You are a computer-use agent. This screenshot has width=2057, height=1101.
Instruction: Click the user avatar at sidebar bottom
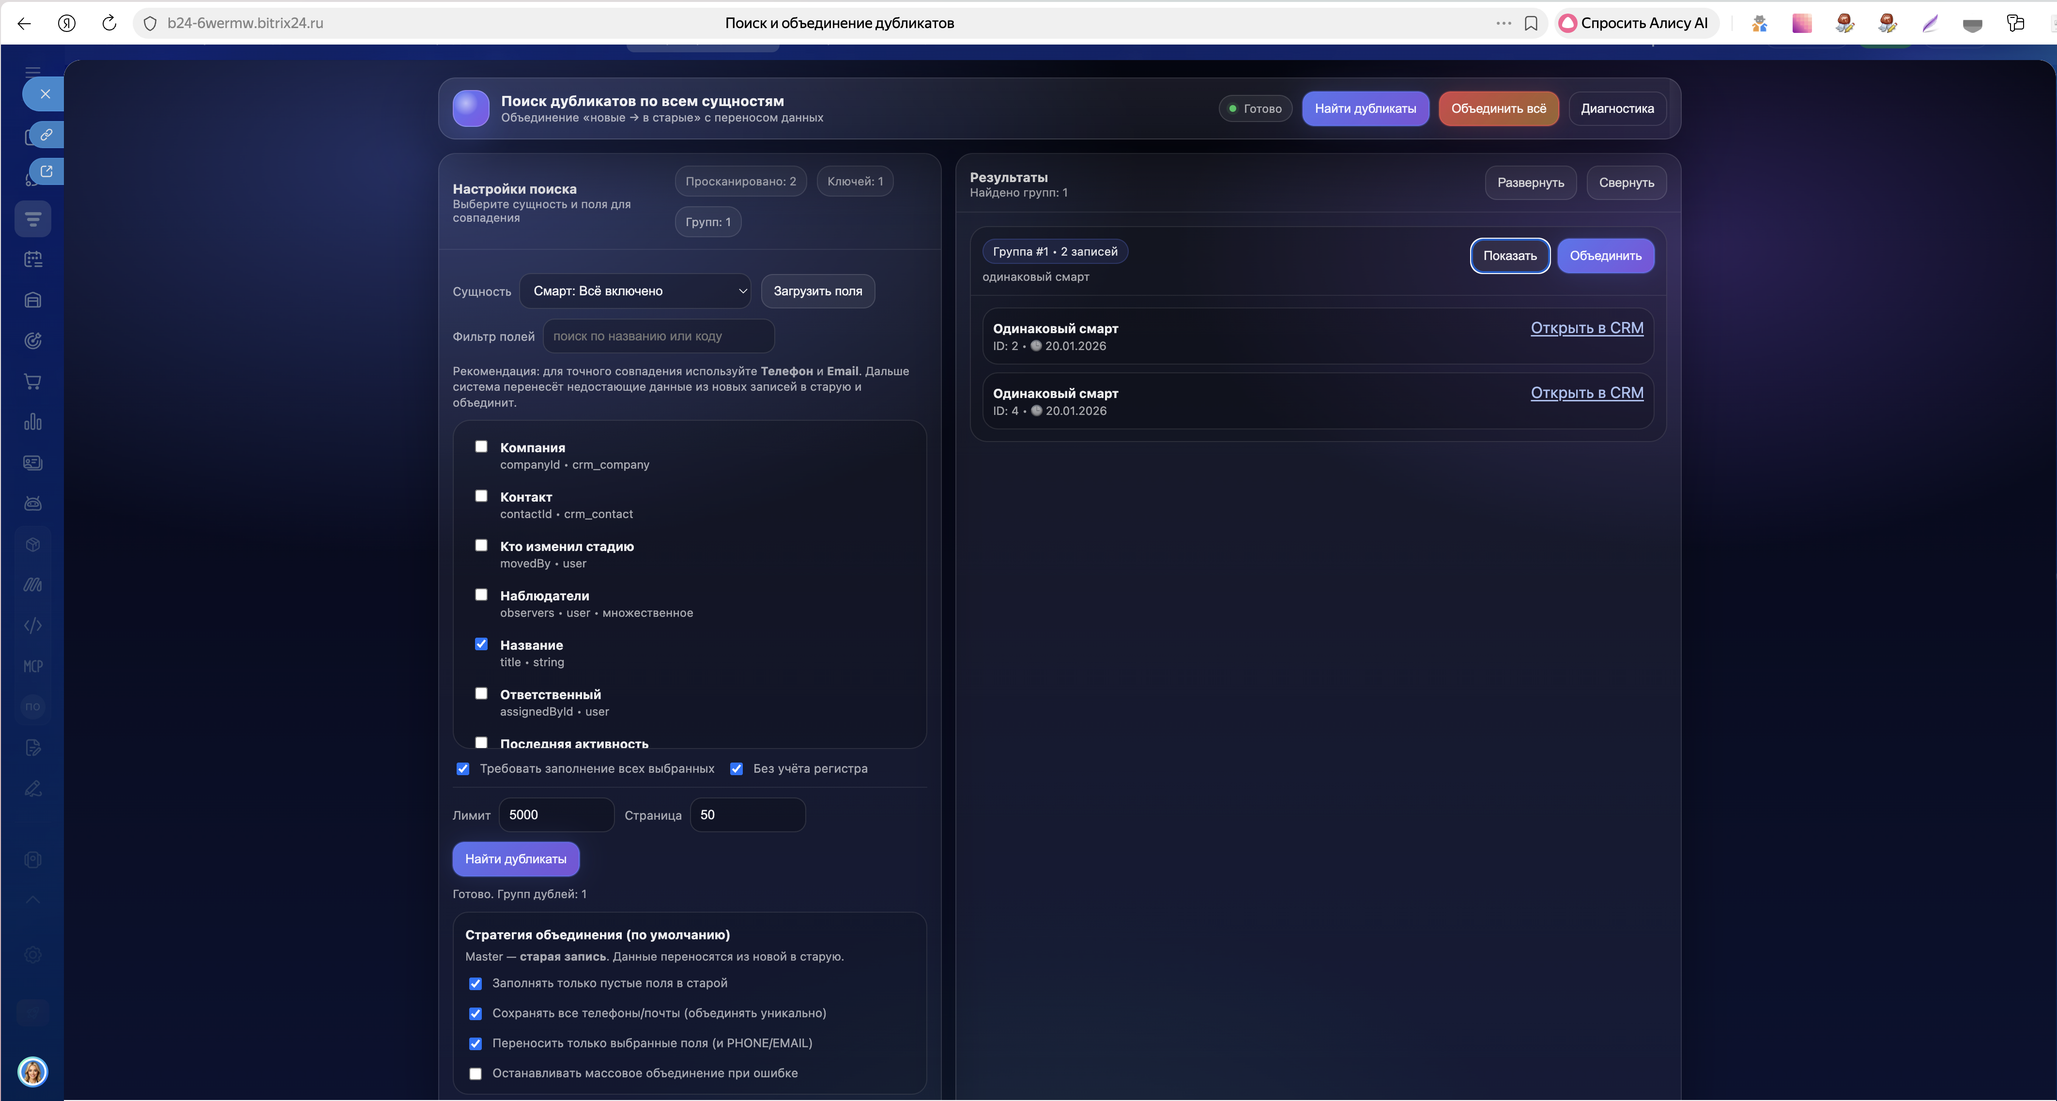[x=33, y=1071]
